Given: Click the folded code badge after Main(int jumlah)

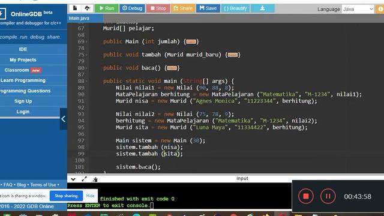Looking at the screenshot, I should 191,41.
